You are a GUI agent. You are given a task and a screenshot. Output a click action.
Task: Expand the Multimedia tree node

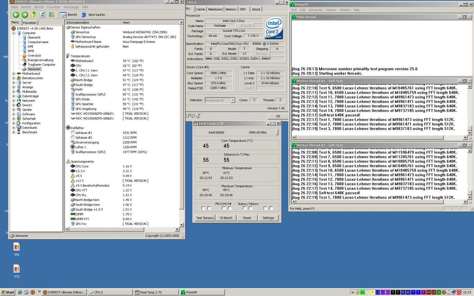pyautogui.click(x=14, y=92)
